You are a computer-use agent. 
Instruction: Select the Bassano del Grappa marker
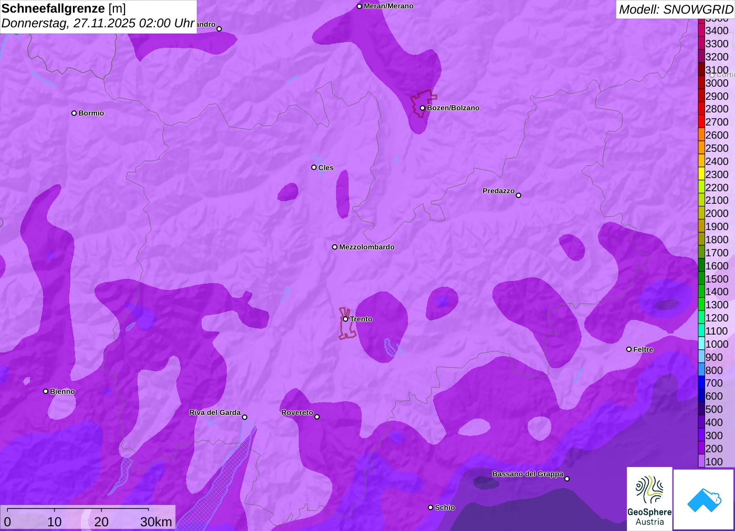coord(567,478)
